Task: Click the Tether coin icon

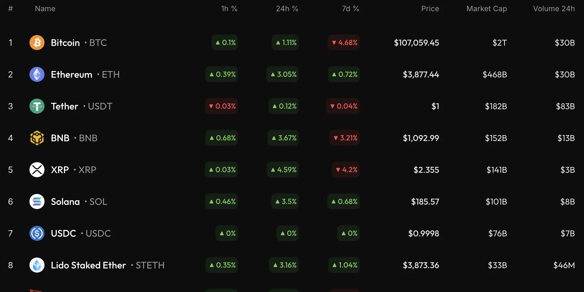Action: pyautogui.click(x=37, y=106)
